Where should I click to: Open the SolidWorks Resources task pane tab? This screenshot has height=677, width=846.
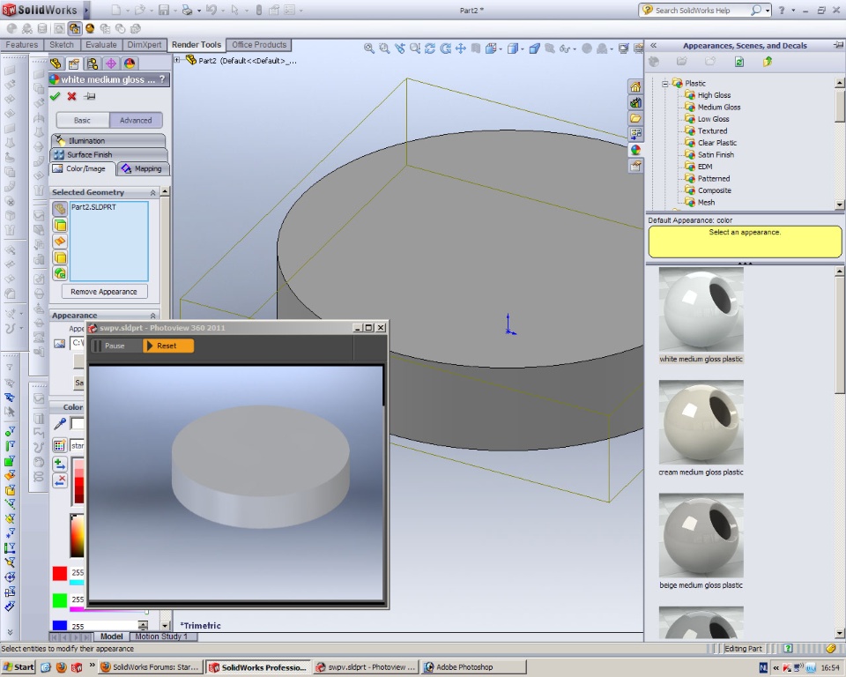click(x=635, y=87)
